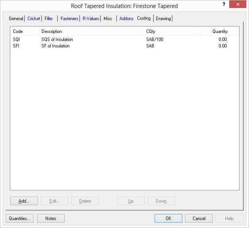Select the Drawing tab
The width and height of the screenshot is (249, 228).
point(163,19)
